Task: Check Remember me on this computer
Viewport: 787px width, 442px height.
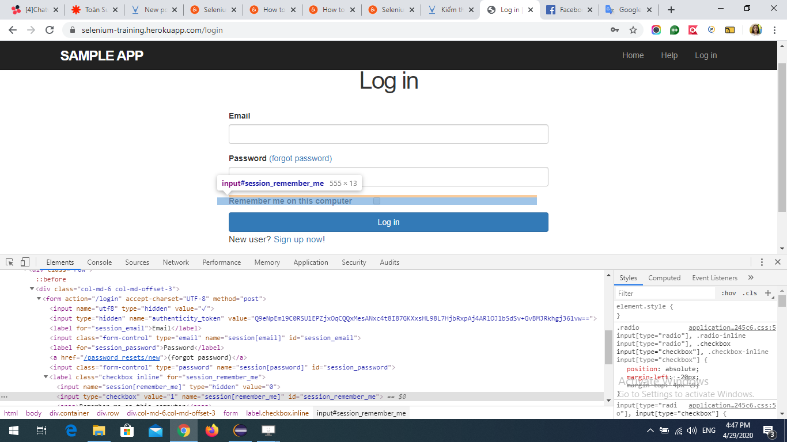Action: [377, 201]
